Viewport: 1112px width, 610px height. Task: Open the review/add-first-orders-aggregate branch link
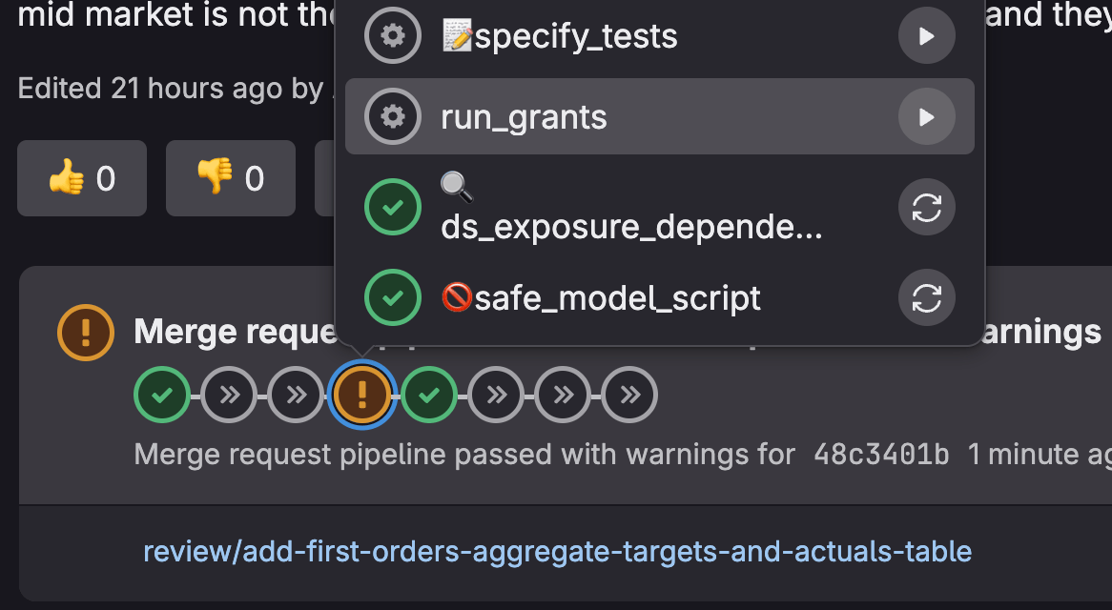(557, 551)
